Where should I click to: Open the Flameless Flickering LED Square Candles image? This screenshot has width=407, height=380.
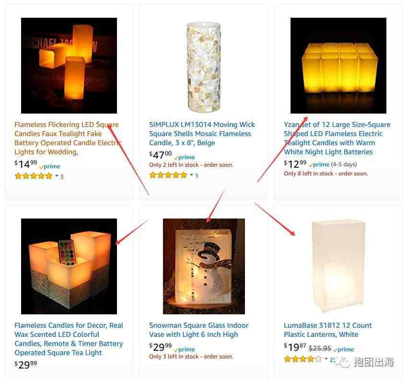click(x=69, y=66)
